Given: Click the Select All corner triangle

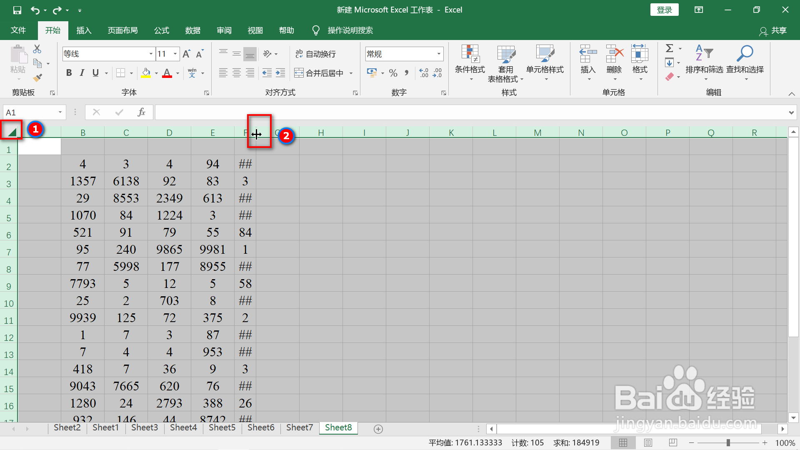Looking at the screenshot, I should tap(11, 132).
